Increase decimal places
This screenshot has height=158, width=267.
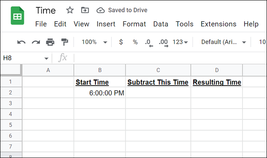pyautogui.click(x=163, y=43)
